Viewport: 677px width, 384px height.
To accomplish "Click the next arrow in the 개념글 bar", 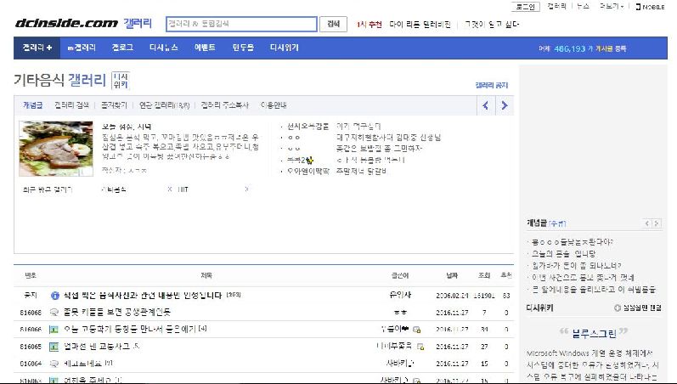I will point(505,105).
